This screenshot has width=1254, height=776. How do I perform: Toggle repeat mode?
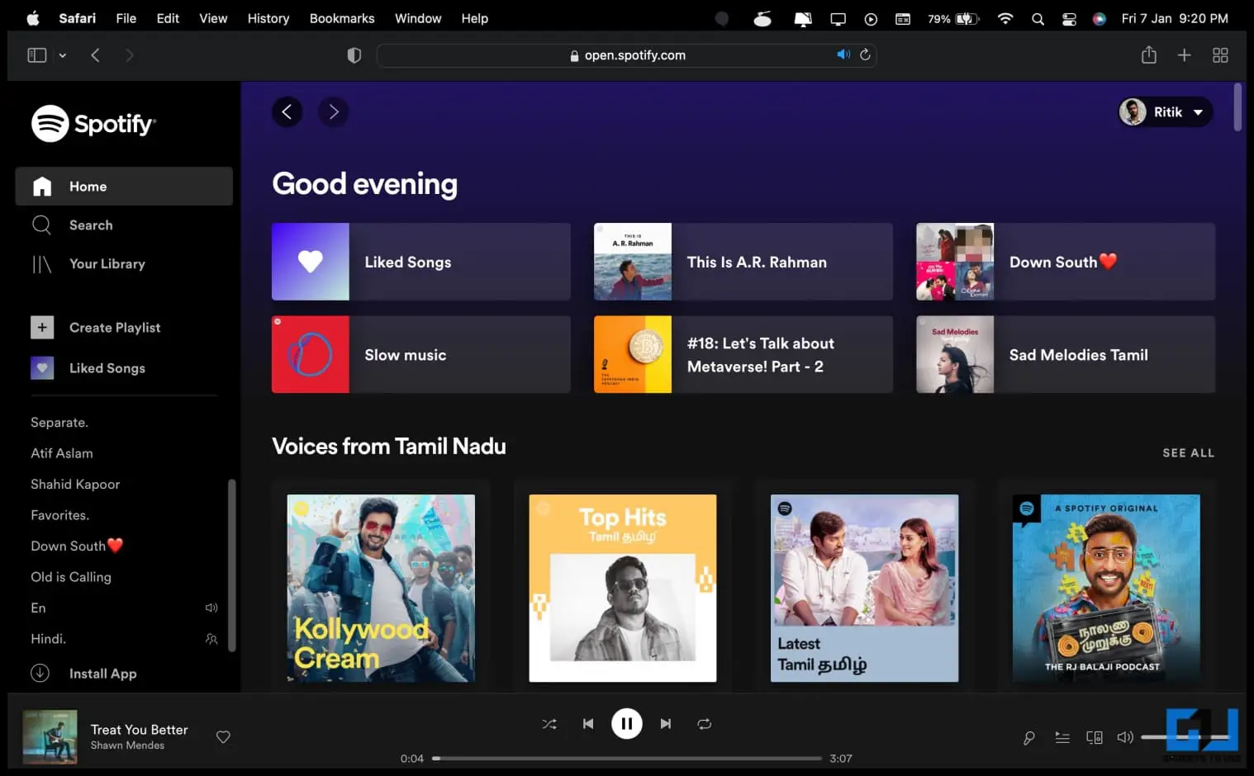(x=704, y=724)
